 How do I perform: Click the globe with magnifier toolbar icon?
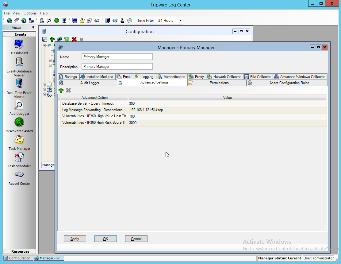click(x=24, y=21)
